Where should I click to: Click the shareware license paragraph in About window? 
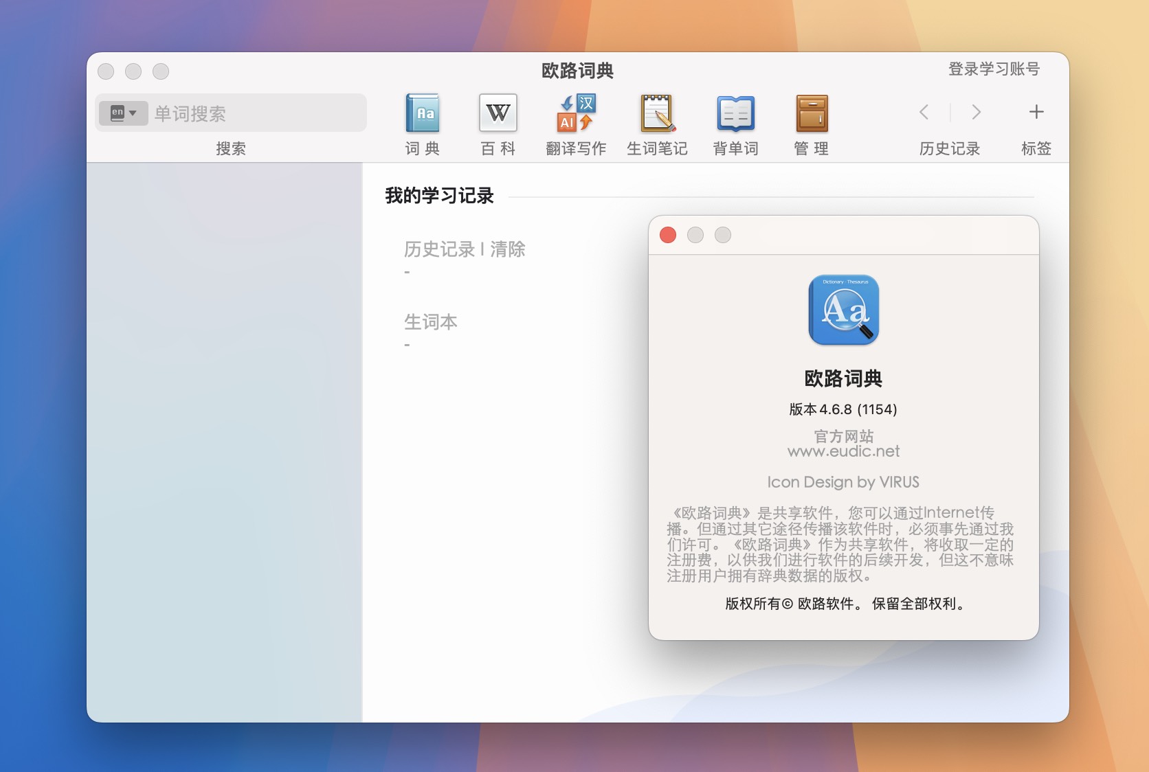pos(840,544)
